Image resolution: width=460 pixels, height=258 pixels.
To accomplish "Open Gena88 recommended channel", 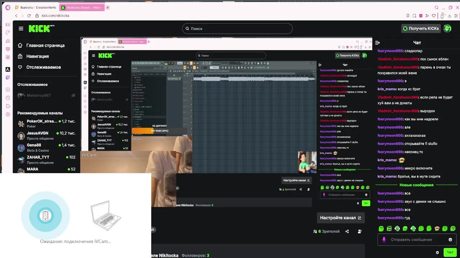I will click(x=46, y=148).
